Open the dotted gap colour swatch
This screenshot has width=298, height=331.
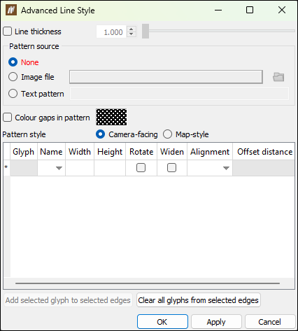pyautogui.click(x=111, y=117)
